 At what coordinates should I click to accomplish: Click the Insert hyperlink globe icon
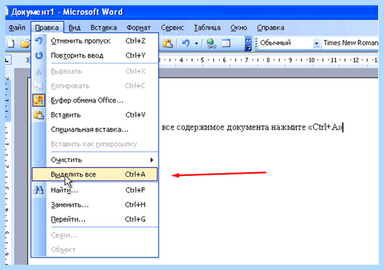tap(211, 44)
